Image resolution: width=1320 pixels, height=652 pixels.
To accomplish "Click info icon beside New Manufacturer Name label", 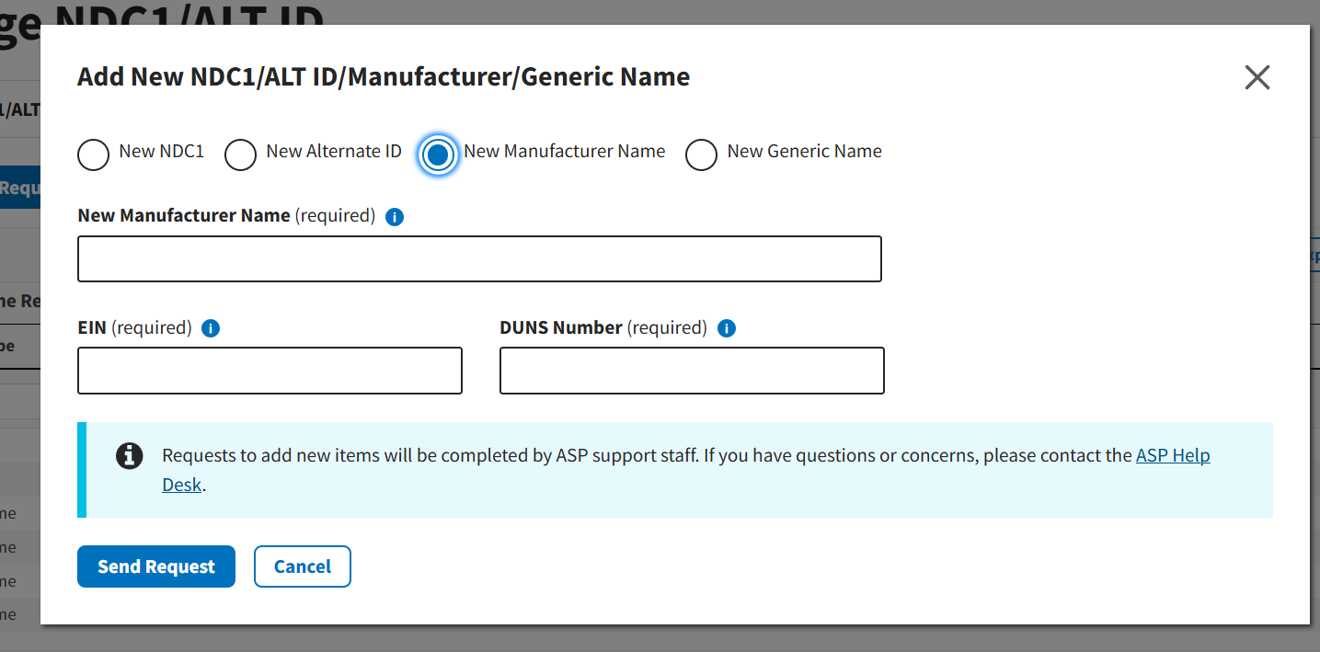I will 395,217.
